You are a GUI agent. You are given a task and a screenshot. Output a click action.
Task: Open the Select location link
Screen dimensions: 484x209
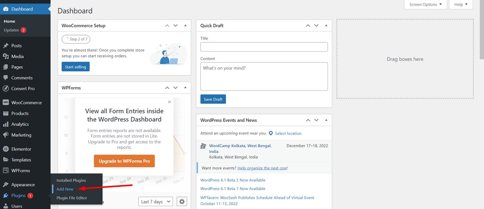(288, 133)
